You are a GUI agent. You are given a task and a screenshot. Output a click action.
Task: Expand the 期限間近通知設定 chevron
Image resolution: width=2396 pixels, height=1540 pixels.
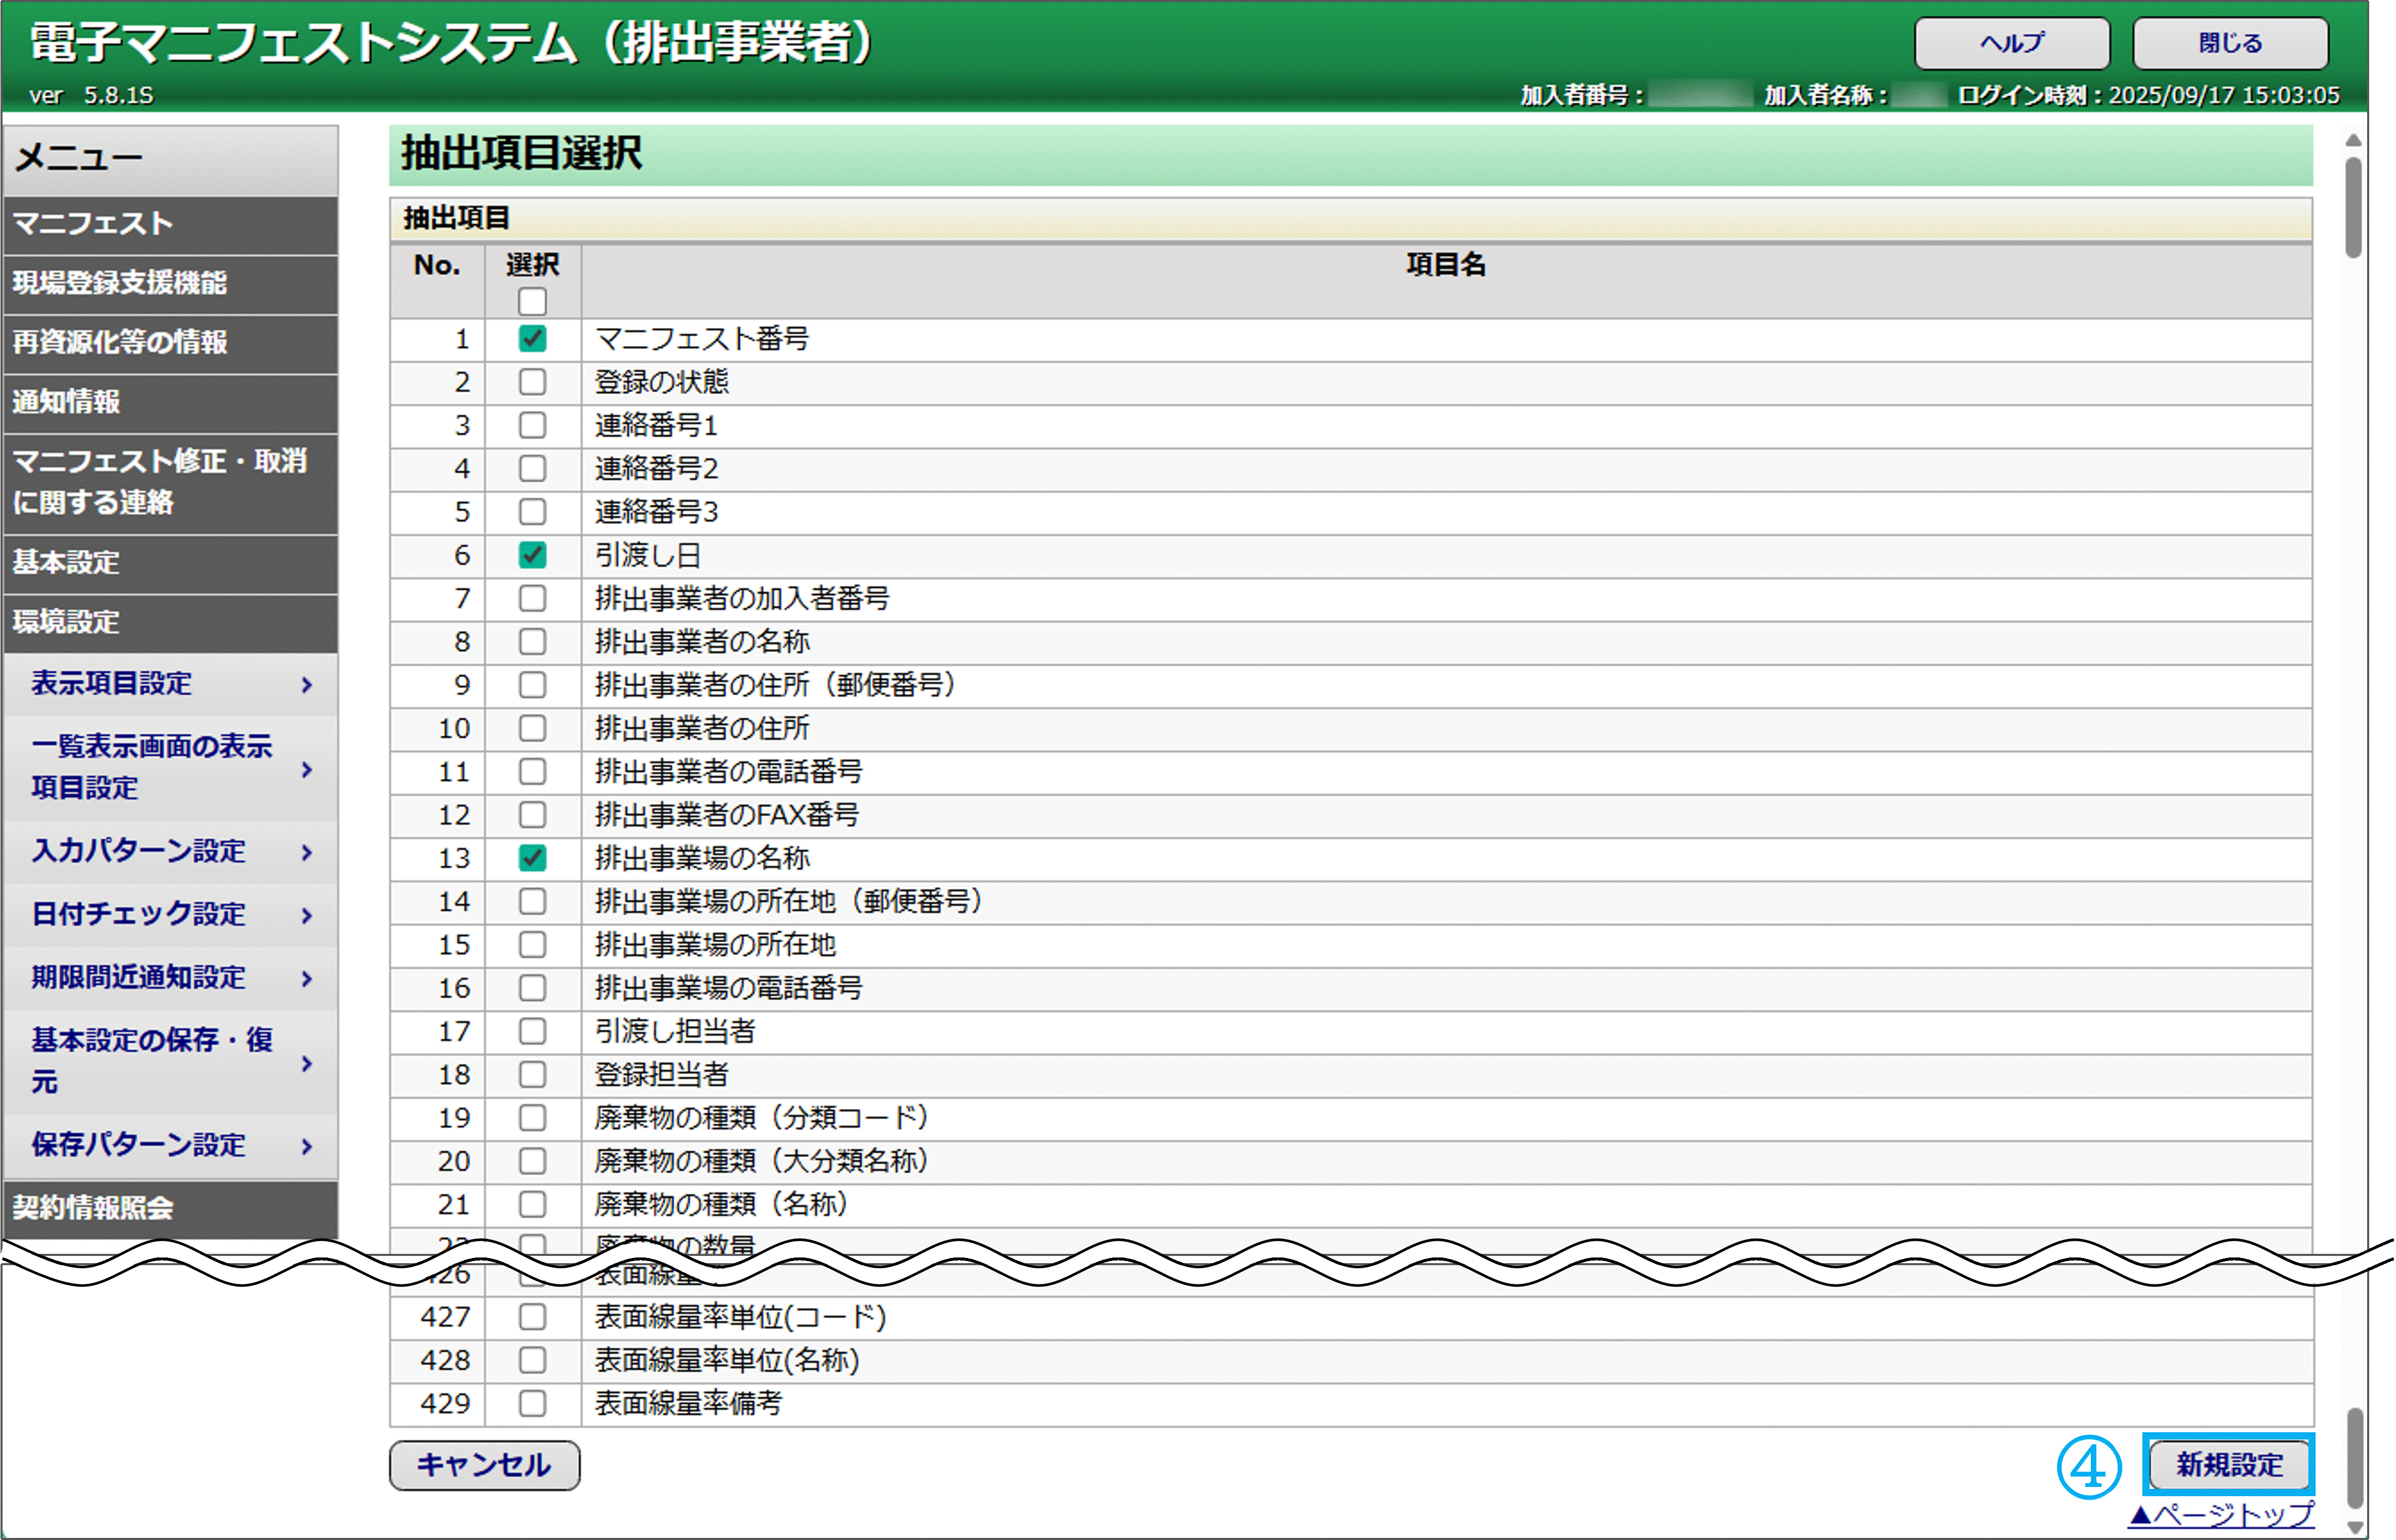pyautogui.click(x=307, y=978)
